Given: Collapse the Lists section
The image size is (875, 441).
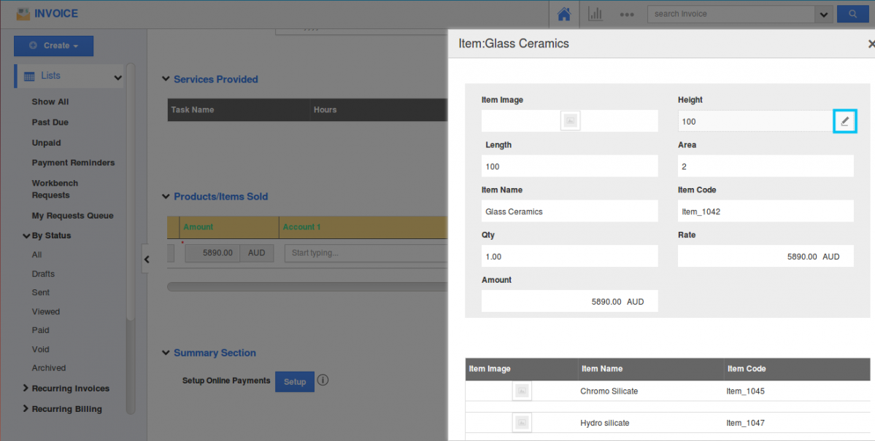Looking at the screenshot, I should coord(117,77).
